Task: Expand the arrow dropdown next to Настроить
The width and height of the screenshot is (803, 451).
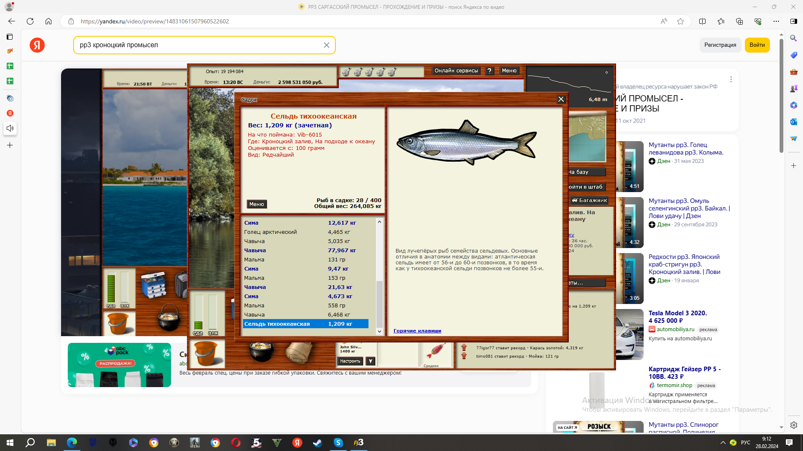Action: (x=370, y=361)
